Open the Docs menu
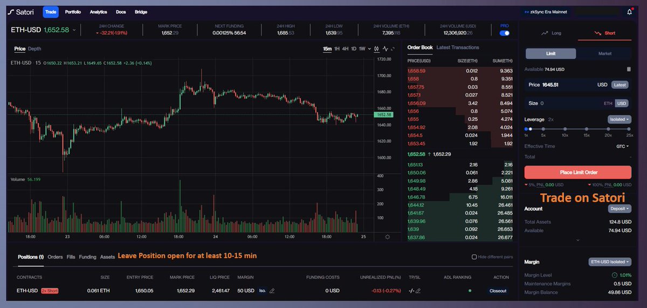Viewport: 647px width, 308px height. (121, 12)
